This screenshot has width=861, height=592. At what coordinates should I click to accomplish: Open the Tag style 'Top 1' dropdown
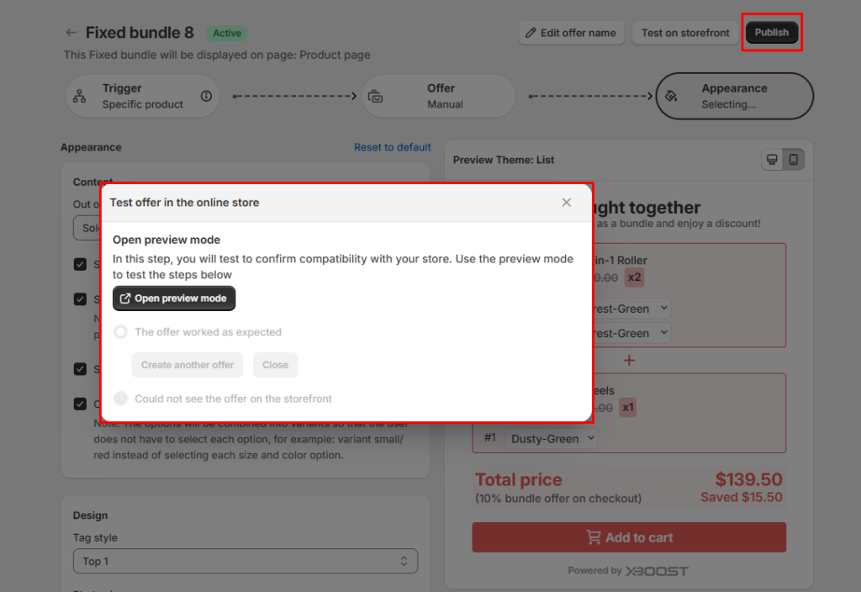(x=246, y=561)
